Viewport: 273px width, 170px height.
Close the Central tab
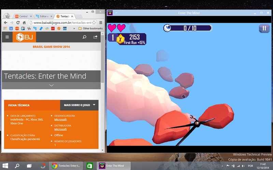31,16
